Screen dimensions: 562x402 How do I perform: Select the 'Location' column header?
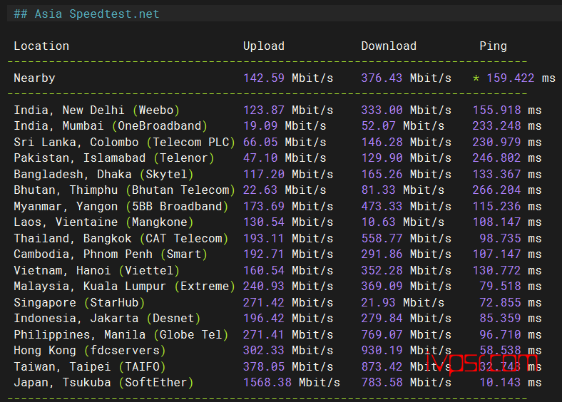tap(41, 46)
